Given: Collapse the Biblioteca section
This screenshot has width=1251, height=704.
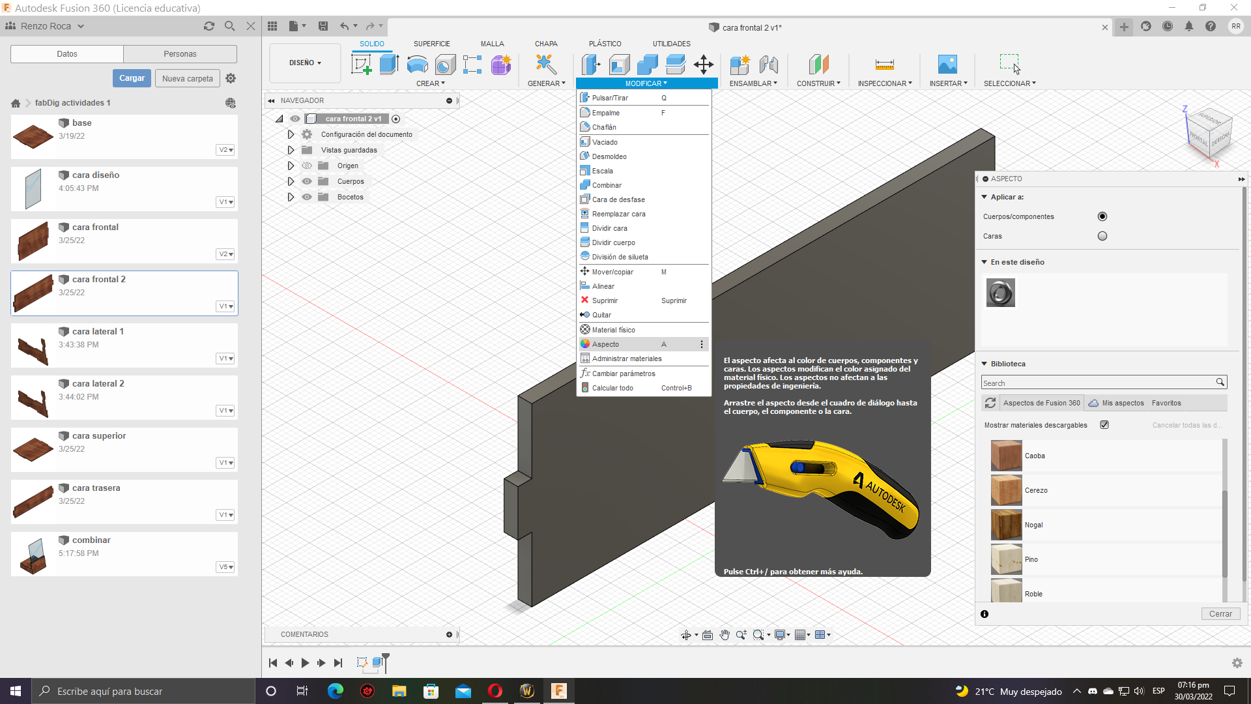Looking at the screenshot, I should point(985,364).
